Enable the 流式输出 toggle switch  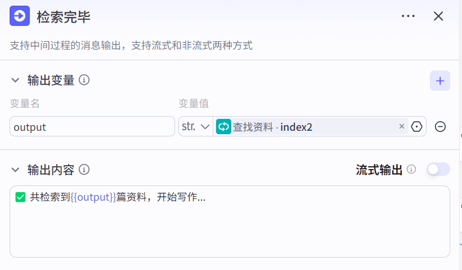(438, 169)
